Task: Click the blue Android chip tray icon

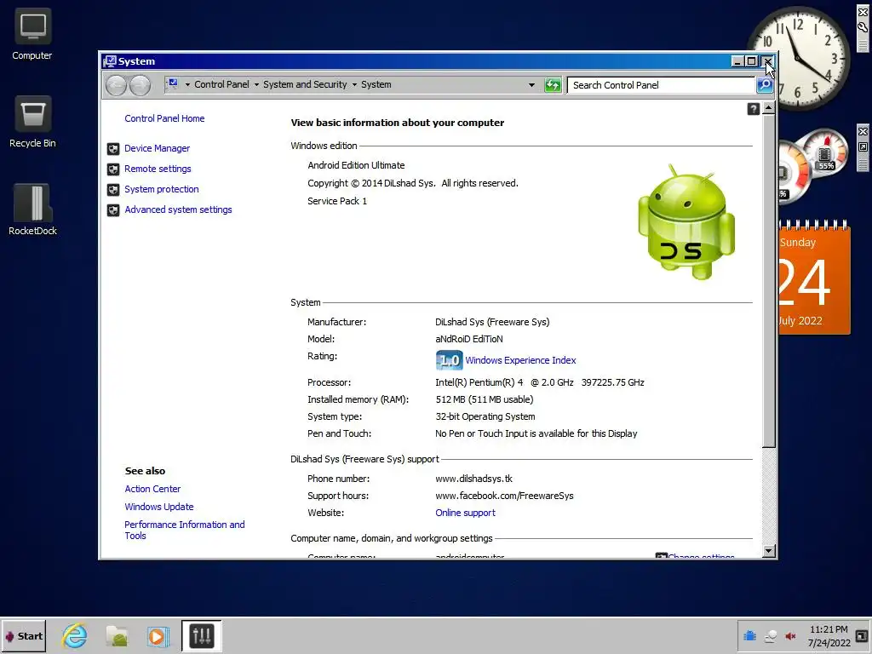Action: (749, 635)
